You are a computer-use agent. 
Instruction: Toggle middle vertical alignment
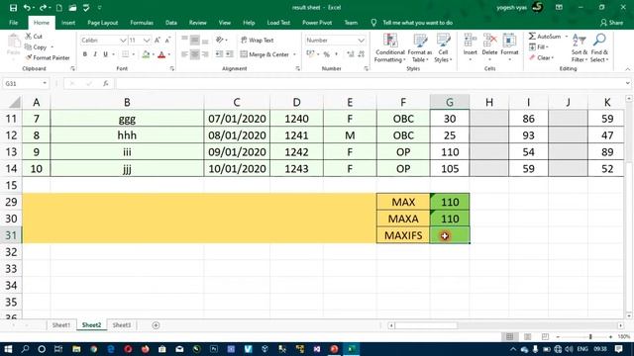click(x=194, y=40)
